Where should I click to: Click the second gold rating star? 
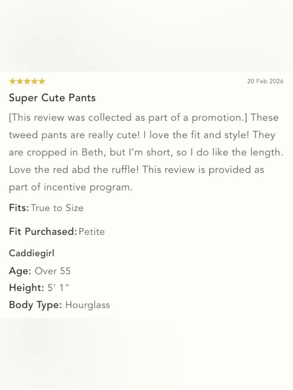[x=20, y=81]
